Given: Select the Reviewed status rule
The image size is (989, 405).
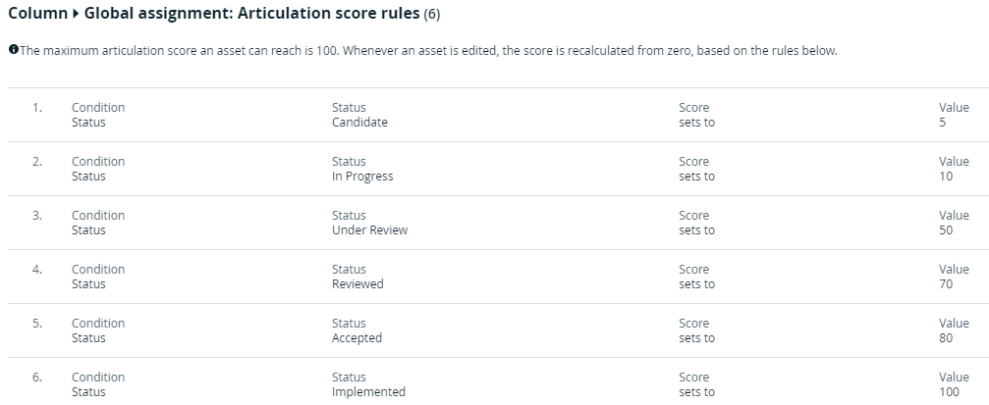Looking at the screenshot, I should [x=494, y=277].
